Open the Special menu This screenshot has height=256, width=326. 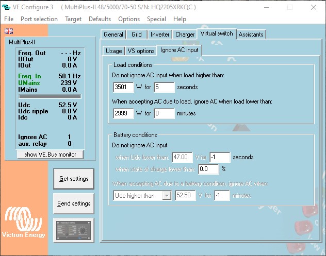pyautogui.click(x=156, y=19)
